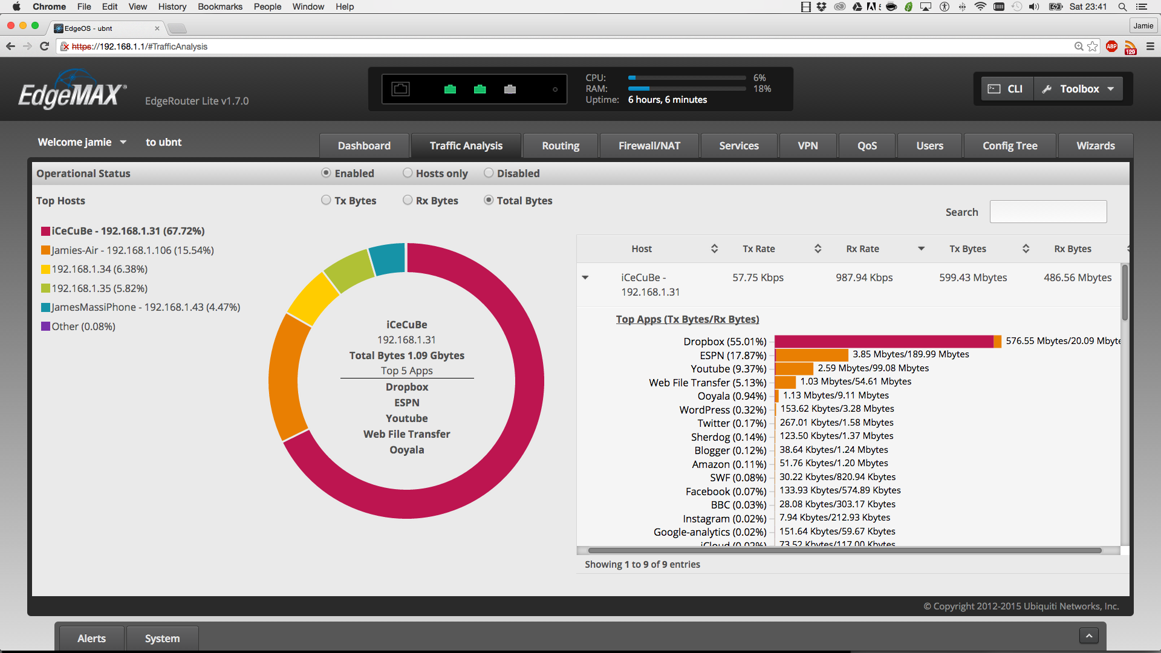Open the Alerts panel at bottom
This screenshot has width=1161, height=653.
pyautogui.click(x=91, y=638)
